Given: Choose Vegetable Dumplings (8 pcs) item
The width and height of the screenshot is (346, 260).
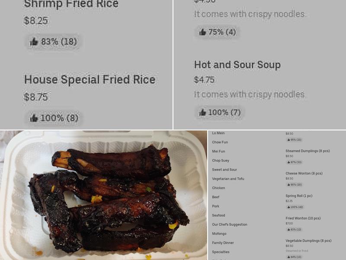Looking at the screenshot, I should 308,240.
